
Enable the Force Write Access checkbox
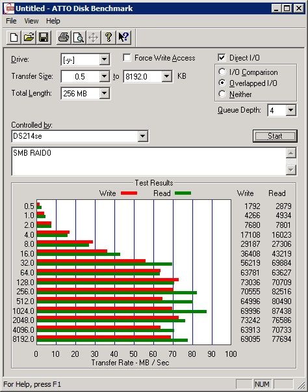127,58
